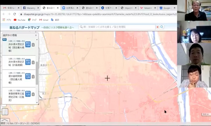Click the 標高 6.9m elevation status text
The width and height of the screenshot is (211, 126).
pos(20,123)
